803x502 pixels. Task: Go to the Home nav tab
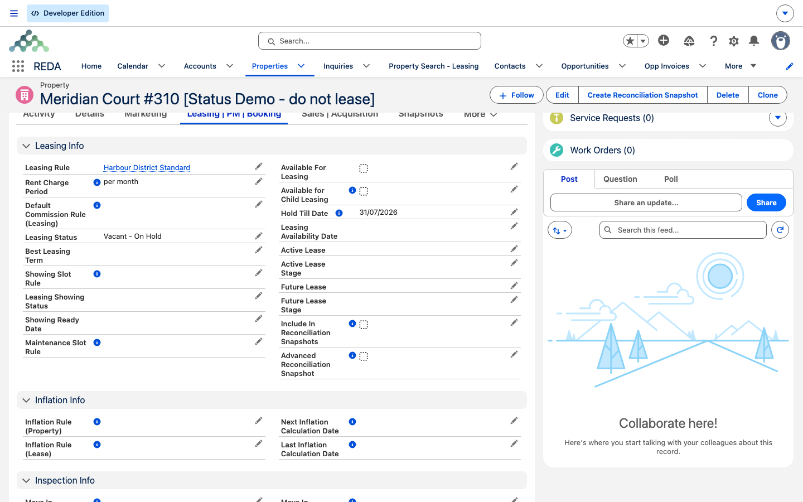91,66
